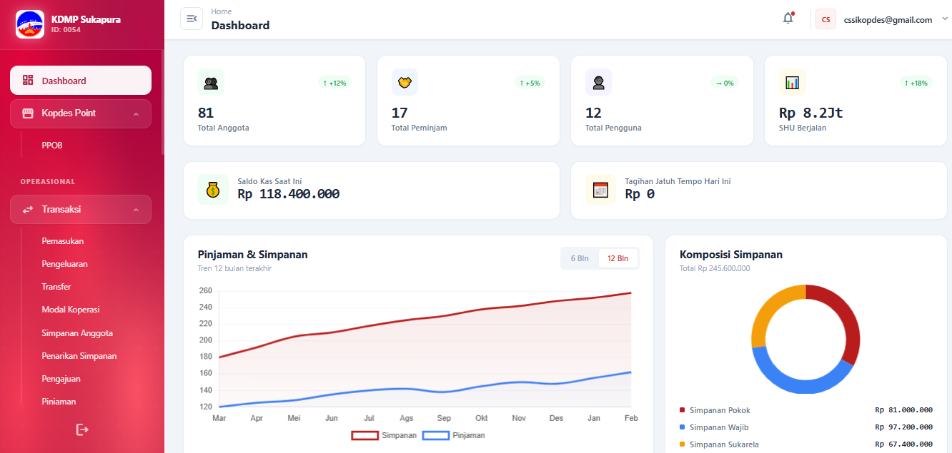Click the Total Anggota members icon
Viewport: 952px width, 453px height.
click(211, 83)
